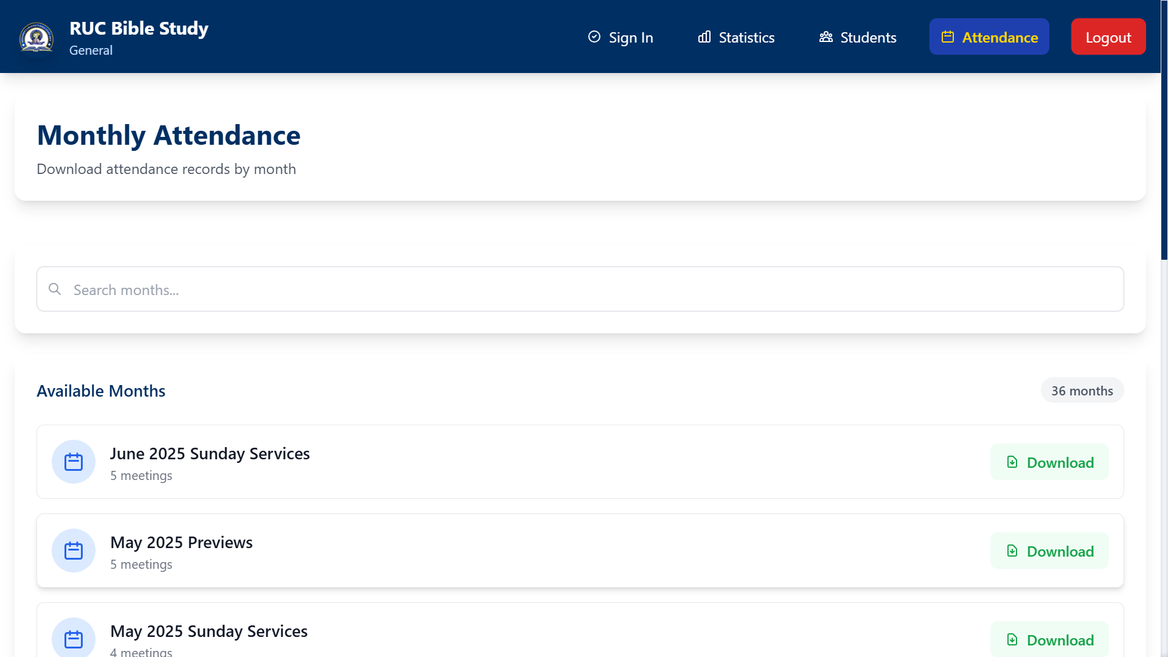Image resolution: width=1168 pixels, height=657 pixels.
Task: Click calendar icon for June 2025 Sunday Services
Action: point(74,462)
